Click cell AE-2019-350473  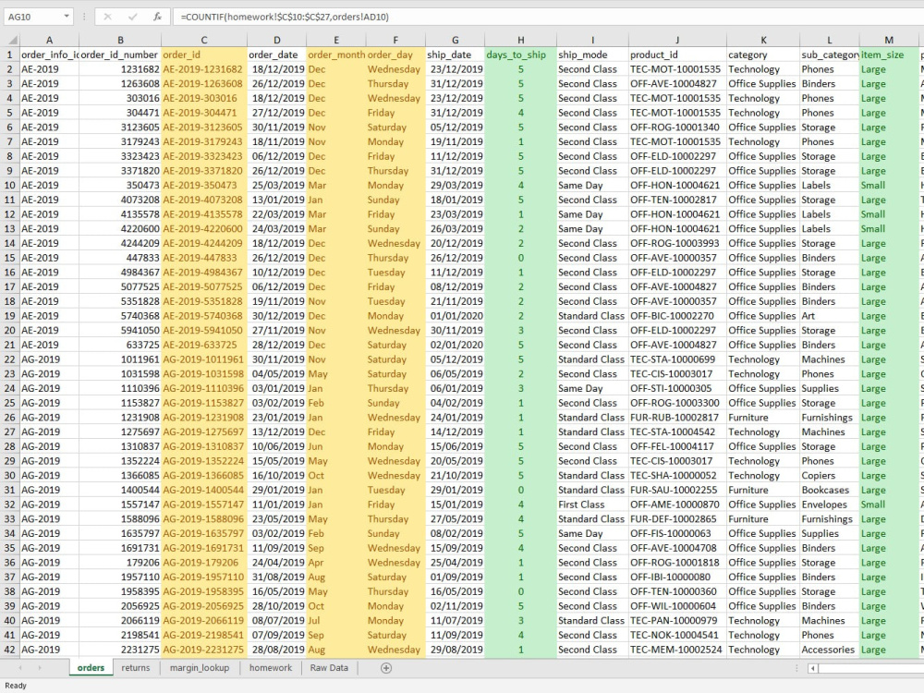[204, 185]
